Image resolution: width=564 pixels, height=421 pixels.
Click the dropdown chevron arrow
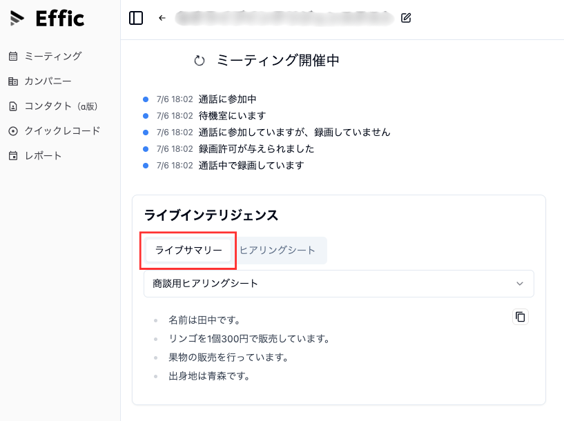[520, 284]
